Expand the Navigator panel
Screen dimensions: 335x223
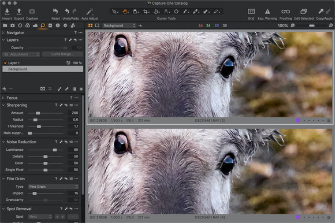[x=3, y=33]
